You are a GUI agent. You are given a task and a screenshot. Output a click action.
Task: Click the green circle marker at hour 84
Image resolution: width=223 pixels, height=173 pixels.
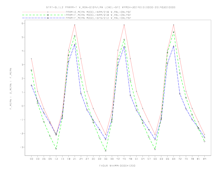[204, 141]
